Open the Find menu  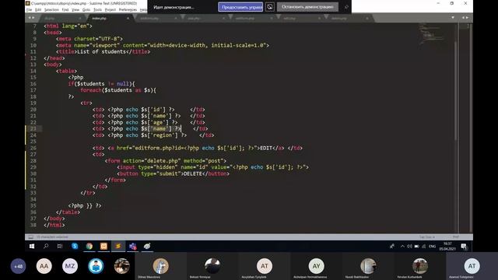click(65, 10)
